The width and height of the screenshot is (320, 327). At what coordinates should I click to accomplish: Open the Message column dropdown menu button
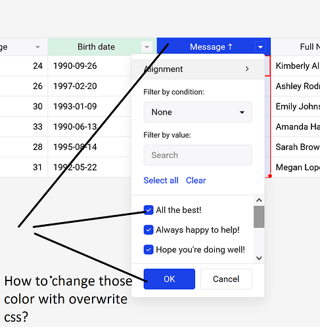pos(260,47)
